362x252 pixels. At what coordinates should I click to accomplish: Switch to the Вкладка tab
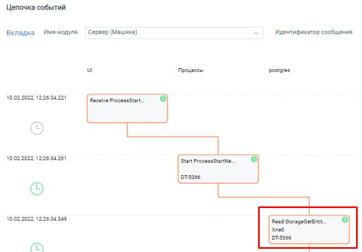(x=20, y=33)
